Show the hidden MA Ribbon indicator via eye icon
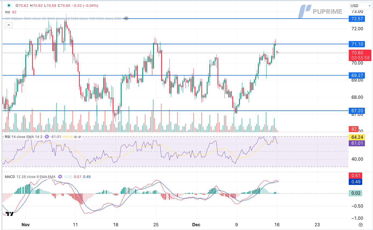The height and width of the screenshot is (230, 373). click(x=126, y=18)
